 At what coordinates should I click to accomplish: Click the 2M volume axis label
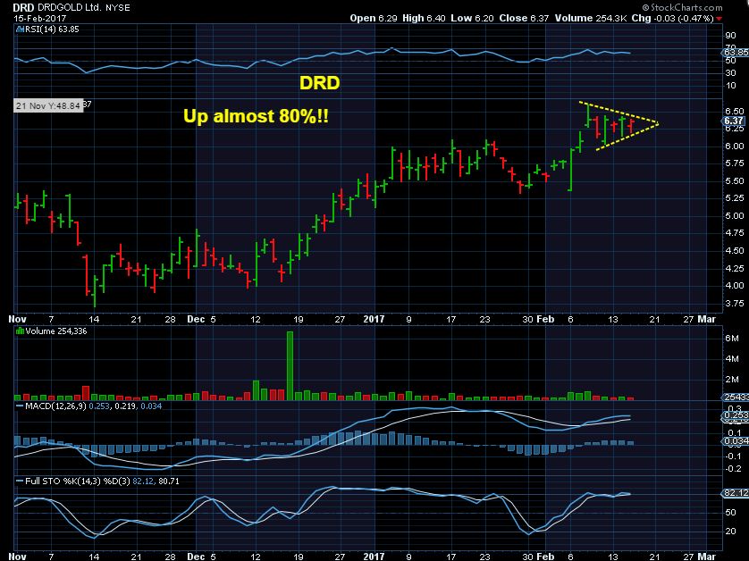pos(732,380)
